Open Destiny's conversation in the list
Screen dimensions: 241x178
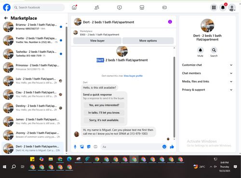[33, 108]
